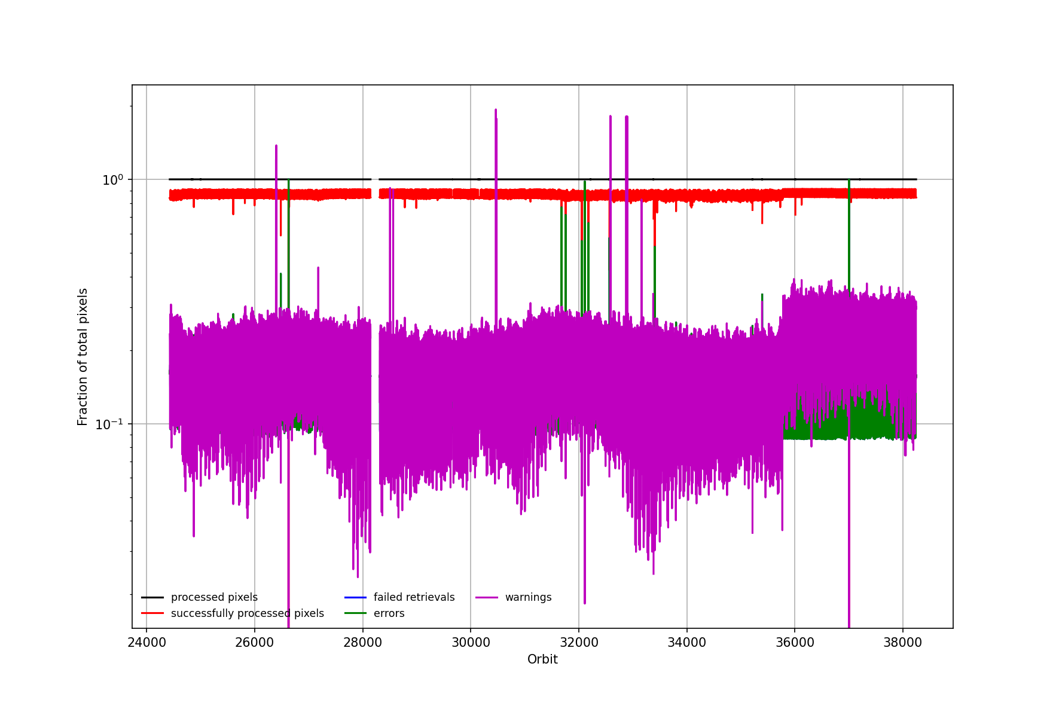1059x706 pixels.
Task: Click the 24000 x-axis tick label
Action: pos(147,643)
